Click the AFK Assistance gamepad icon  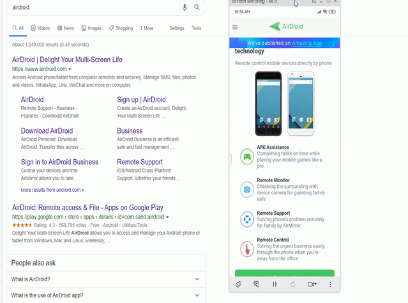(x=247, y=157)
